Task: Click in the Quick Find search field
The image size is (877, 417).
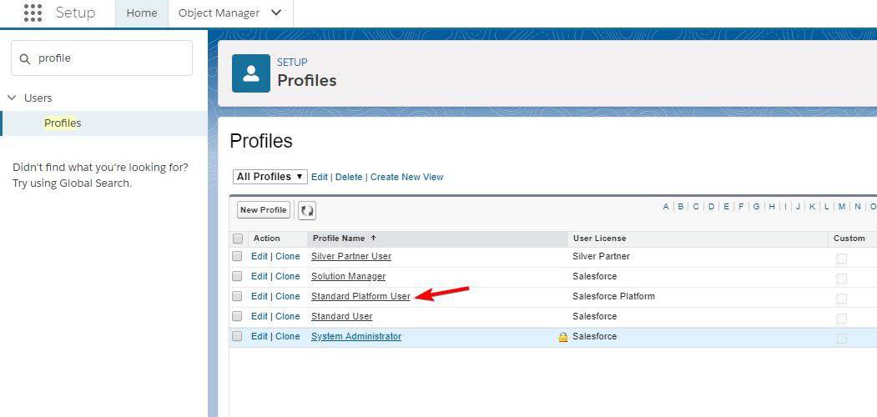Action: 102,58
